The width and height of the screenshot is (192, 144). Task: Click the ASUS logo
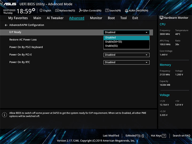tap(10, 4)
